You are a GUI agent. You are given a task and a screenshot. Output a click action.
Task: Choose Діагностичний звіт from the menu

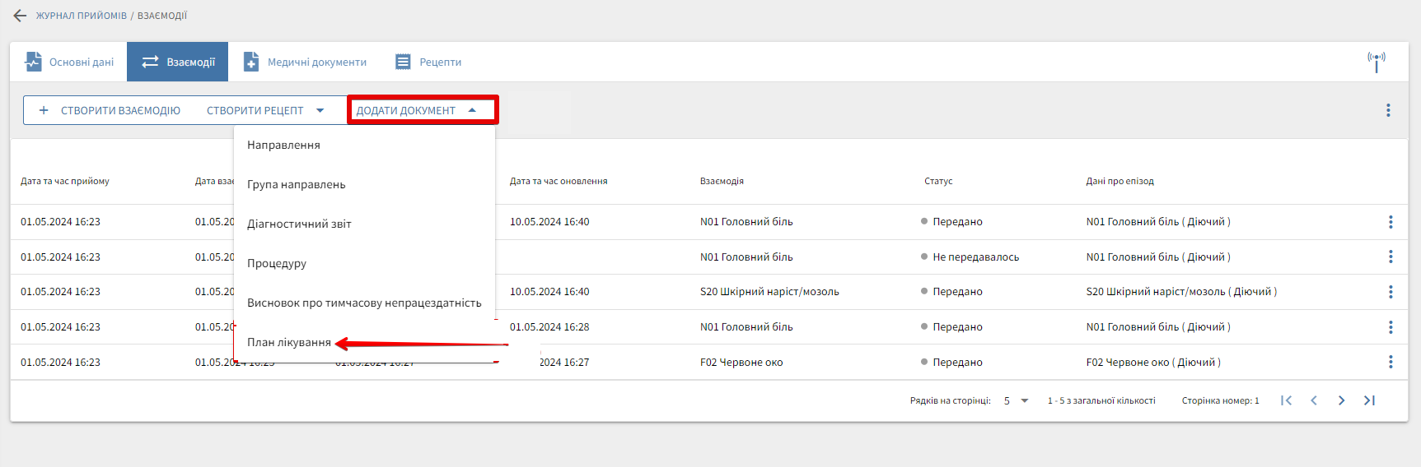click(x=364, y=224)
